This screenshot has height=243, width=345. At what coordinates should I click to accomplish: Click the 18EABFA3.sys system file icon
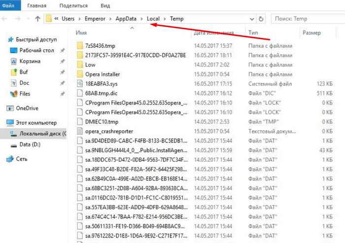pos(80,84)
